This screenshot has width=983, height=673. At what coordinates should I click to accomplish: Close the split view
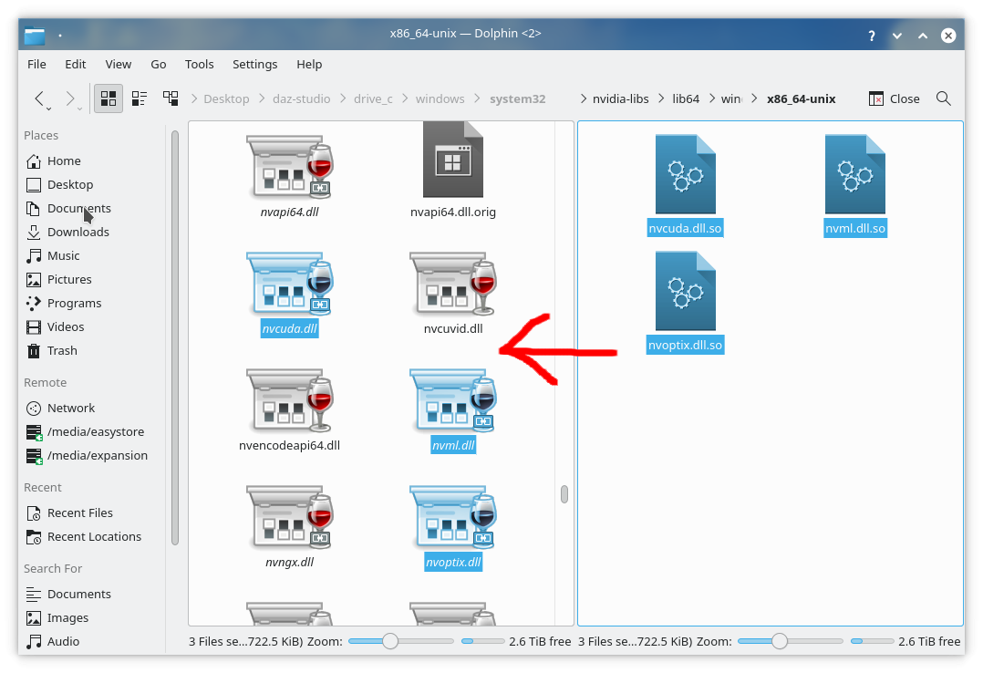[894, 98]
